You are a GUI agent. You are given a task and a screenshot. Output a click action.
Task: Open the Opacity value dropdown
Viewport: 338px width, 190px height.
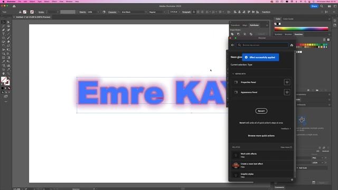pos(98,12)
